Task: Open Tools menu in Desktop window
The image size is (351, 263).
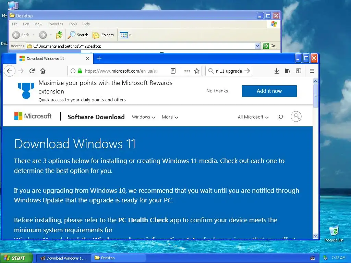Action: click(x=73, y=24)
